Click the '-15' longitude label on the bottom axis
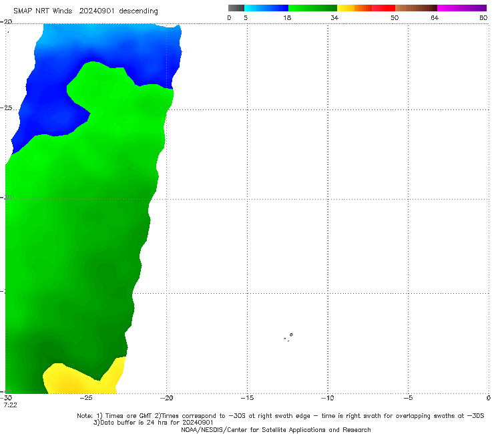The width and height of the screenshot is (494, 434). (247, 398)
